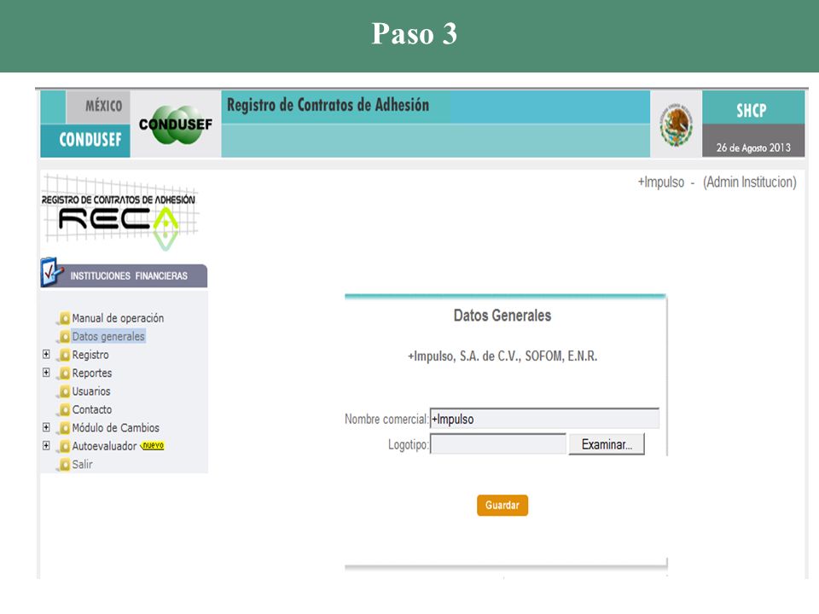Image resolution: width=819 pixels, height=614 pixels.
Task: Click the CONDUSEF green circles logo
Action: (176, 125)
